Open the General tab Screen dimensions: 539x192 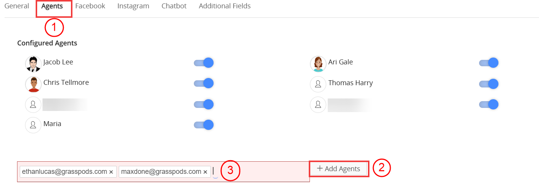(x=17, y=6)
